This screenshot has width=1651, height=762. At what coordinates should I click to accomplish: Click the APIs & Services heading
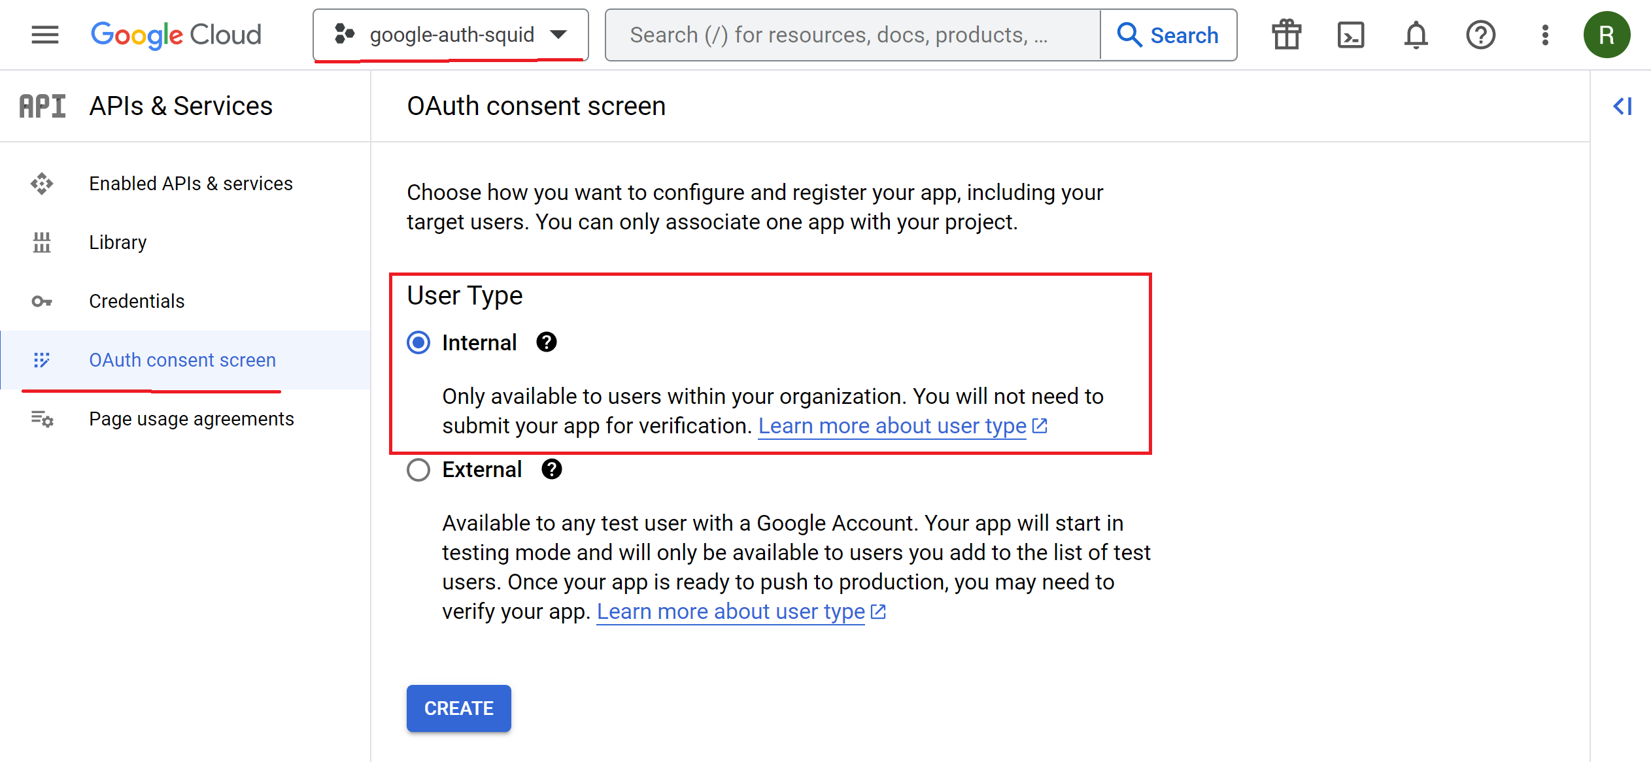(181, 106)
